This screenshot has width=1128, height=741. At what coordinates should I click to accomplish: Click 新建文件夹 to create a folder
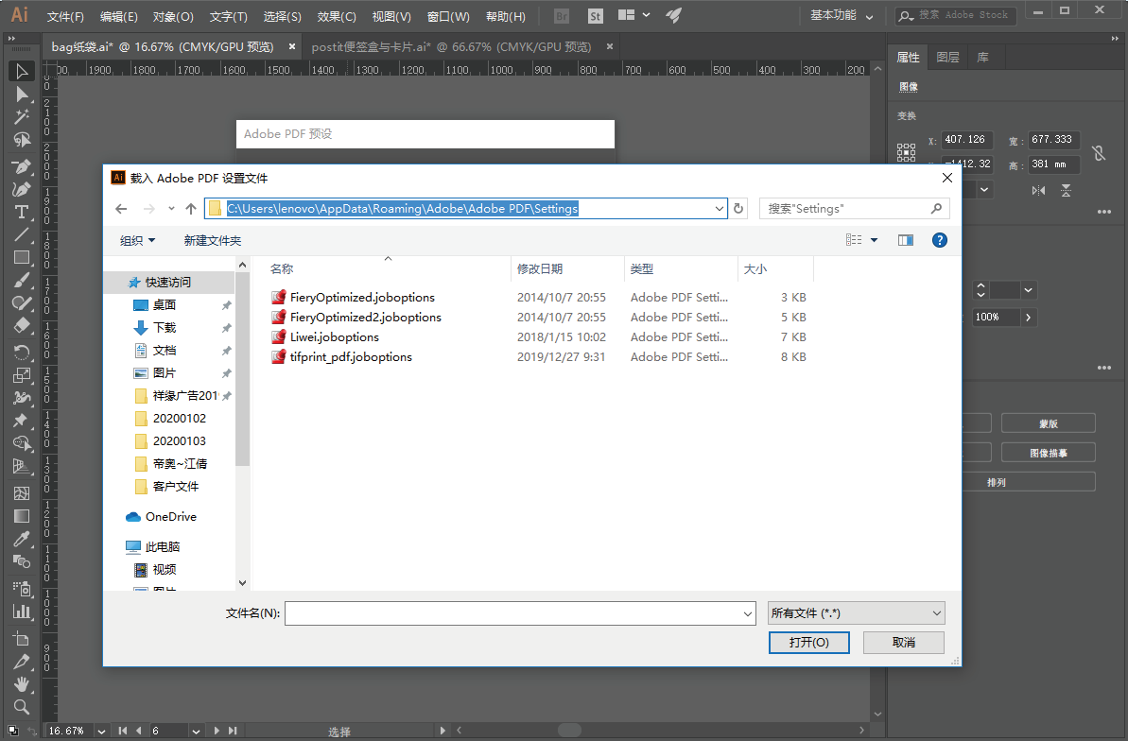(x=212, y=240)
